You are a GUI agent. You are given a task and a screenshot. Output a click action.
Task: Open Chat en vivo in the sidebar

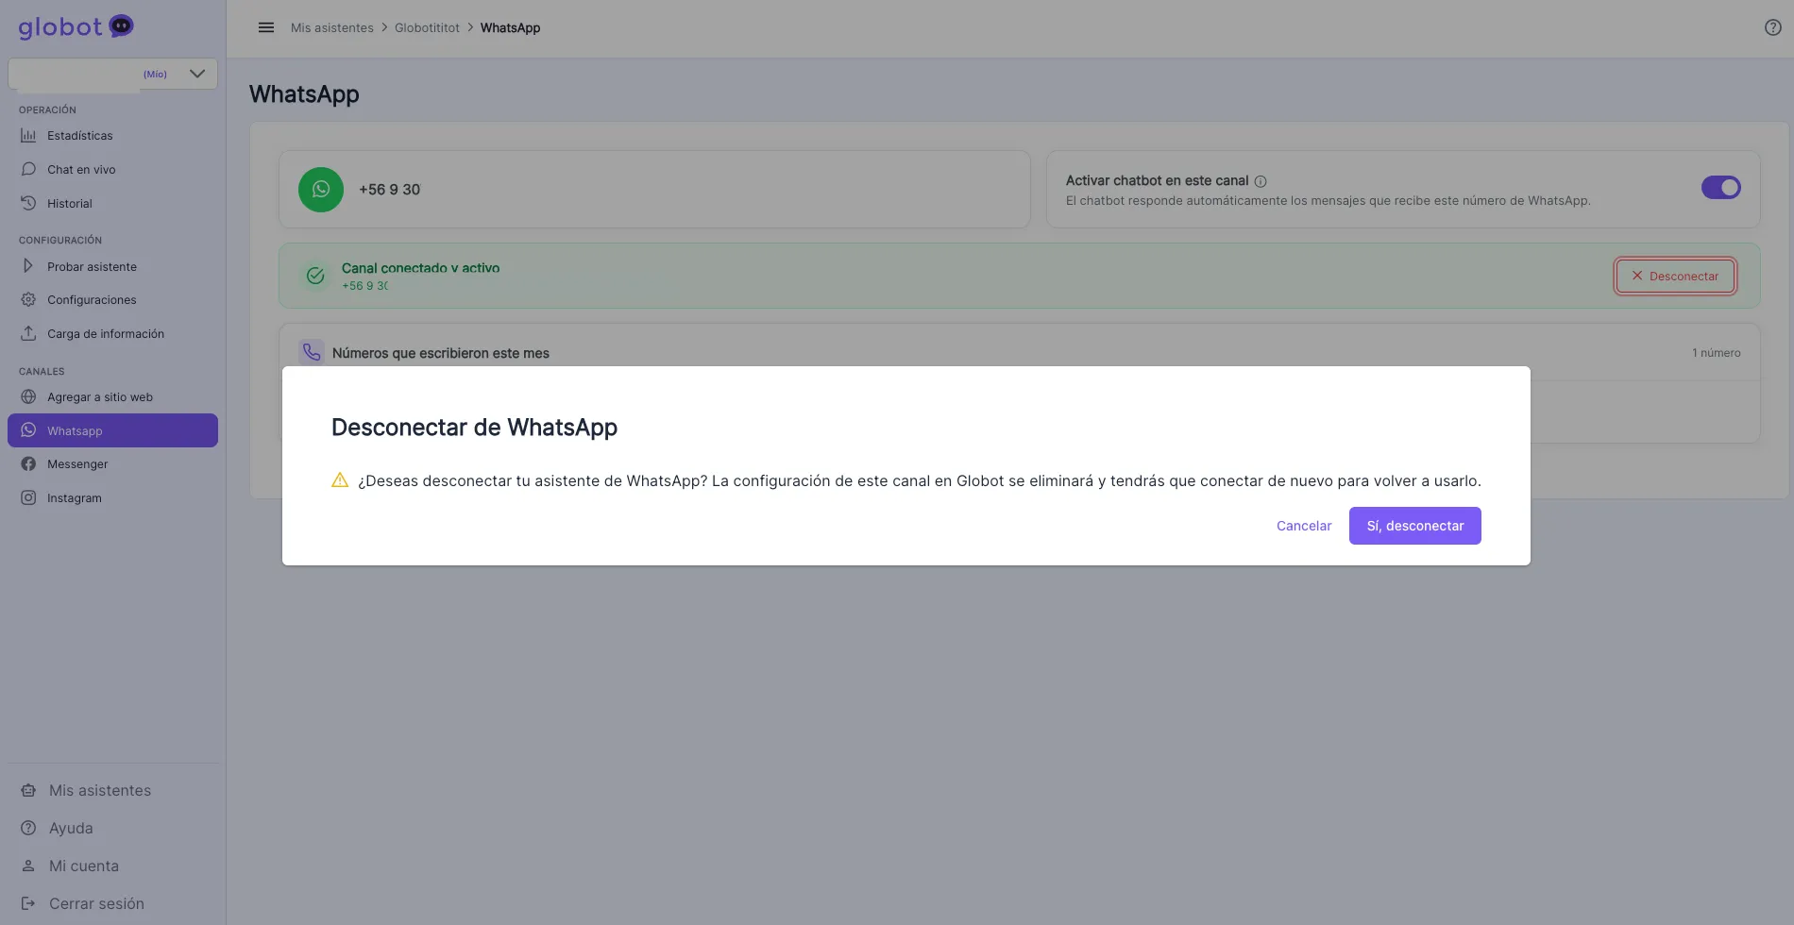click(112, 169)
